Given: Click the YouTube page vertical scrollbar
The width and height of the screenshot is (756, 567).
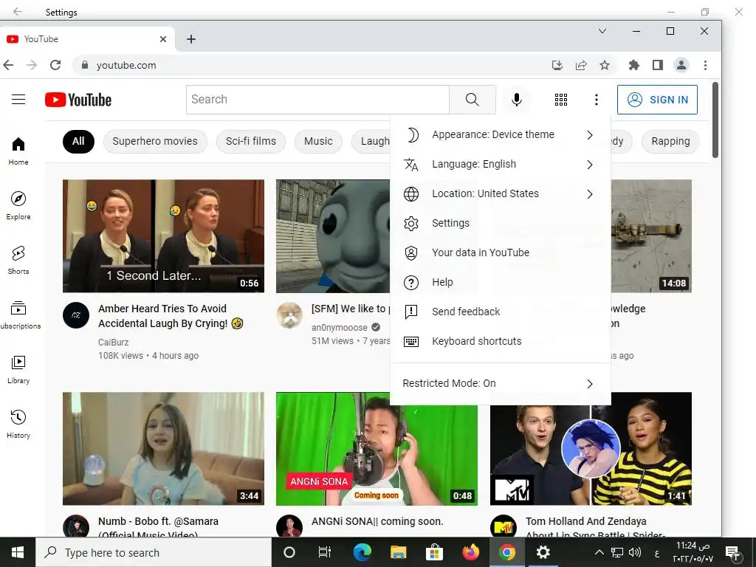Looking at the screenshot, I should pos(715,120).
